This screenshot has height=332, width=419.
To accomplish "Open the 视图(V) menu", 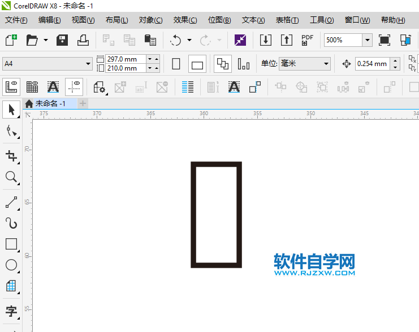I will pyautogui.click(x=83, y=20).
